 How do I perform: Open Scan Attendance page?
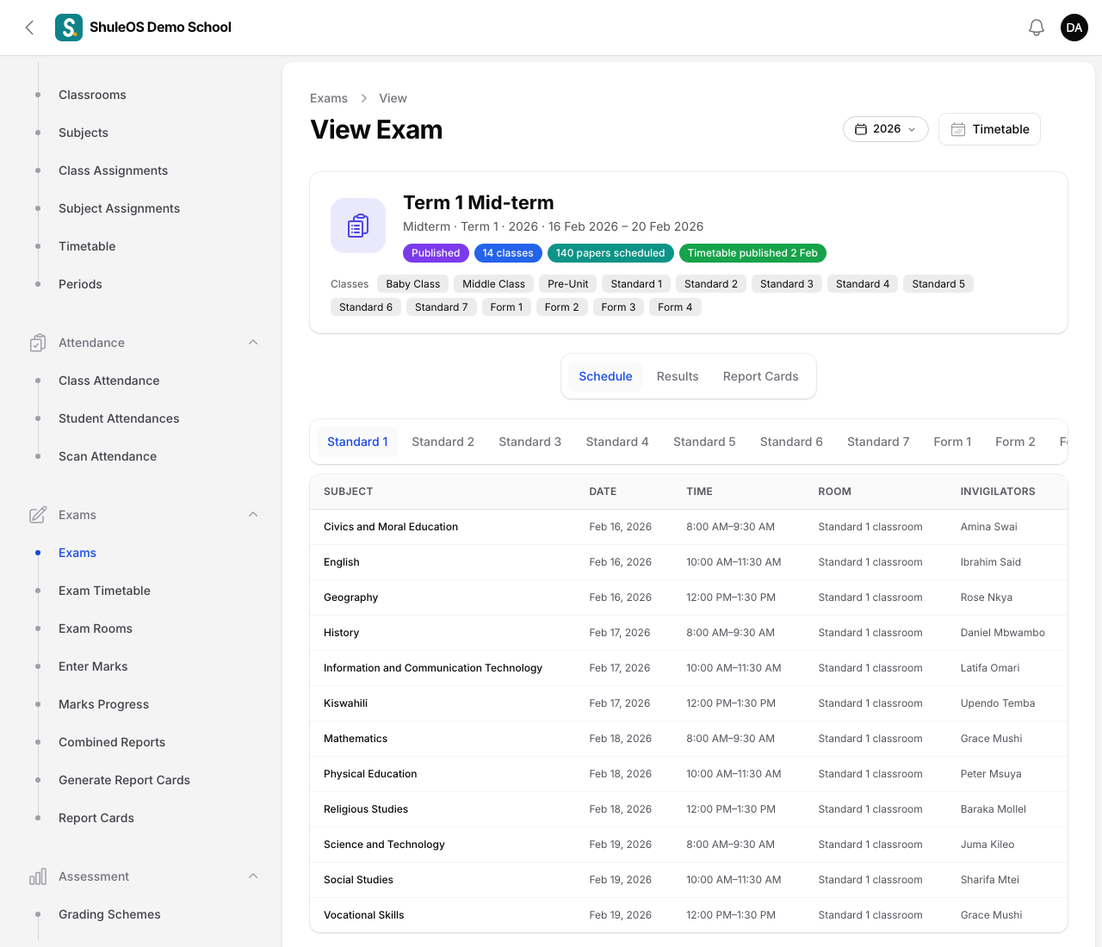pos(108,456)
